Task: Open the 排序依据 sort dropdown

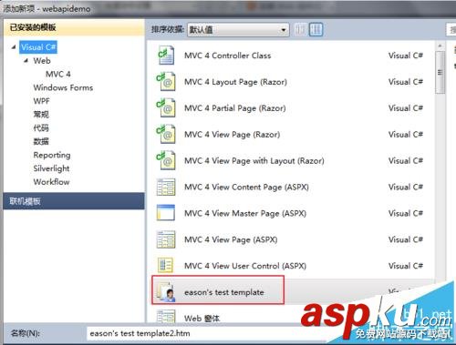Action: 238,30
